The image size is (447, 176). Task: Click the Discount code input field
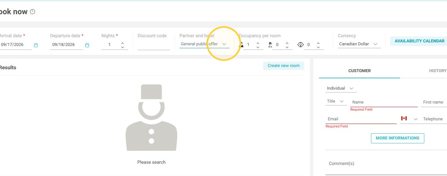(154, 45)
